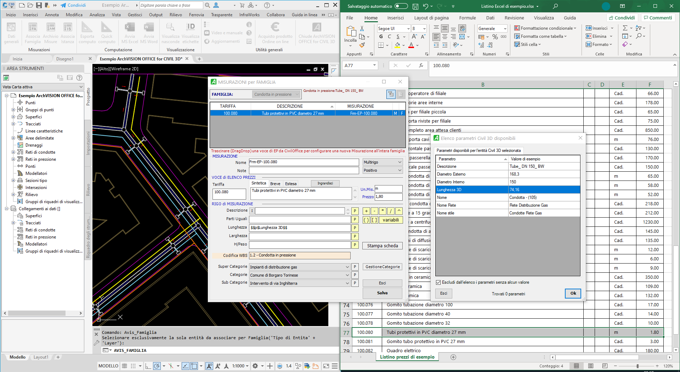680x372 pixels.
Task: Expand the Reti in pressione tree node
Action: click(x=13, y=159)
